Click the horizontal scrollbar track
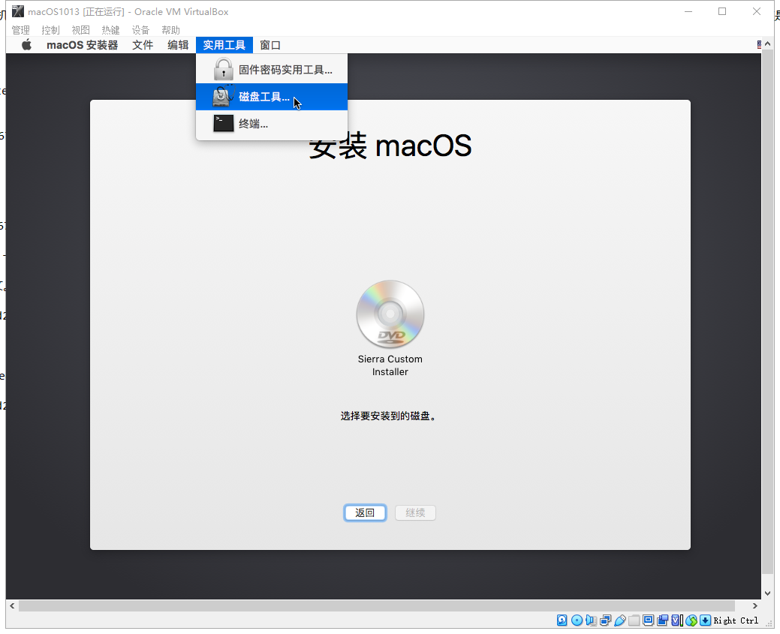This screenshot has height=634, width=780. [x=377, y=605]
